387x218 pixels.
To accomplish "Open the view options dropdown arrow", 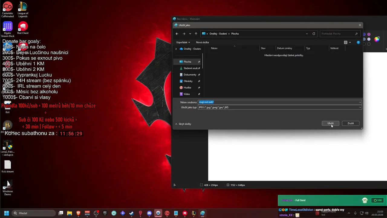I will tap(350, 42).
